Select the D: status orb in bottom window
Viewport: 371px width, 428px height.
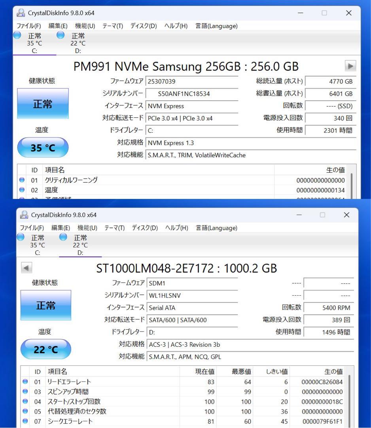pyautogui.click(x=63, y=237)
